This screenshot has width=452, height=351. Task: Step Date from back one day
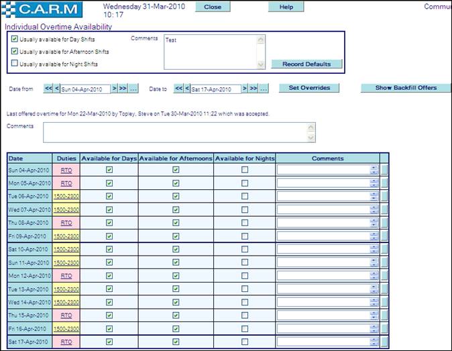pos(57,89)
